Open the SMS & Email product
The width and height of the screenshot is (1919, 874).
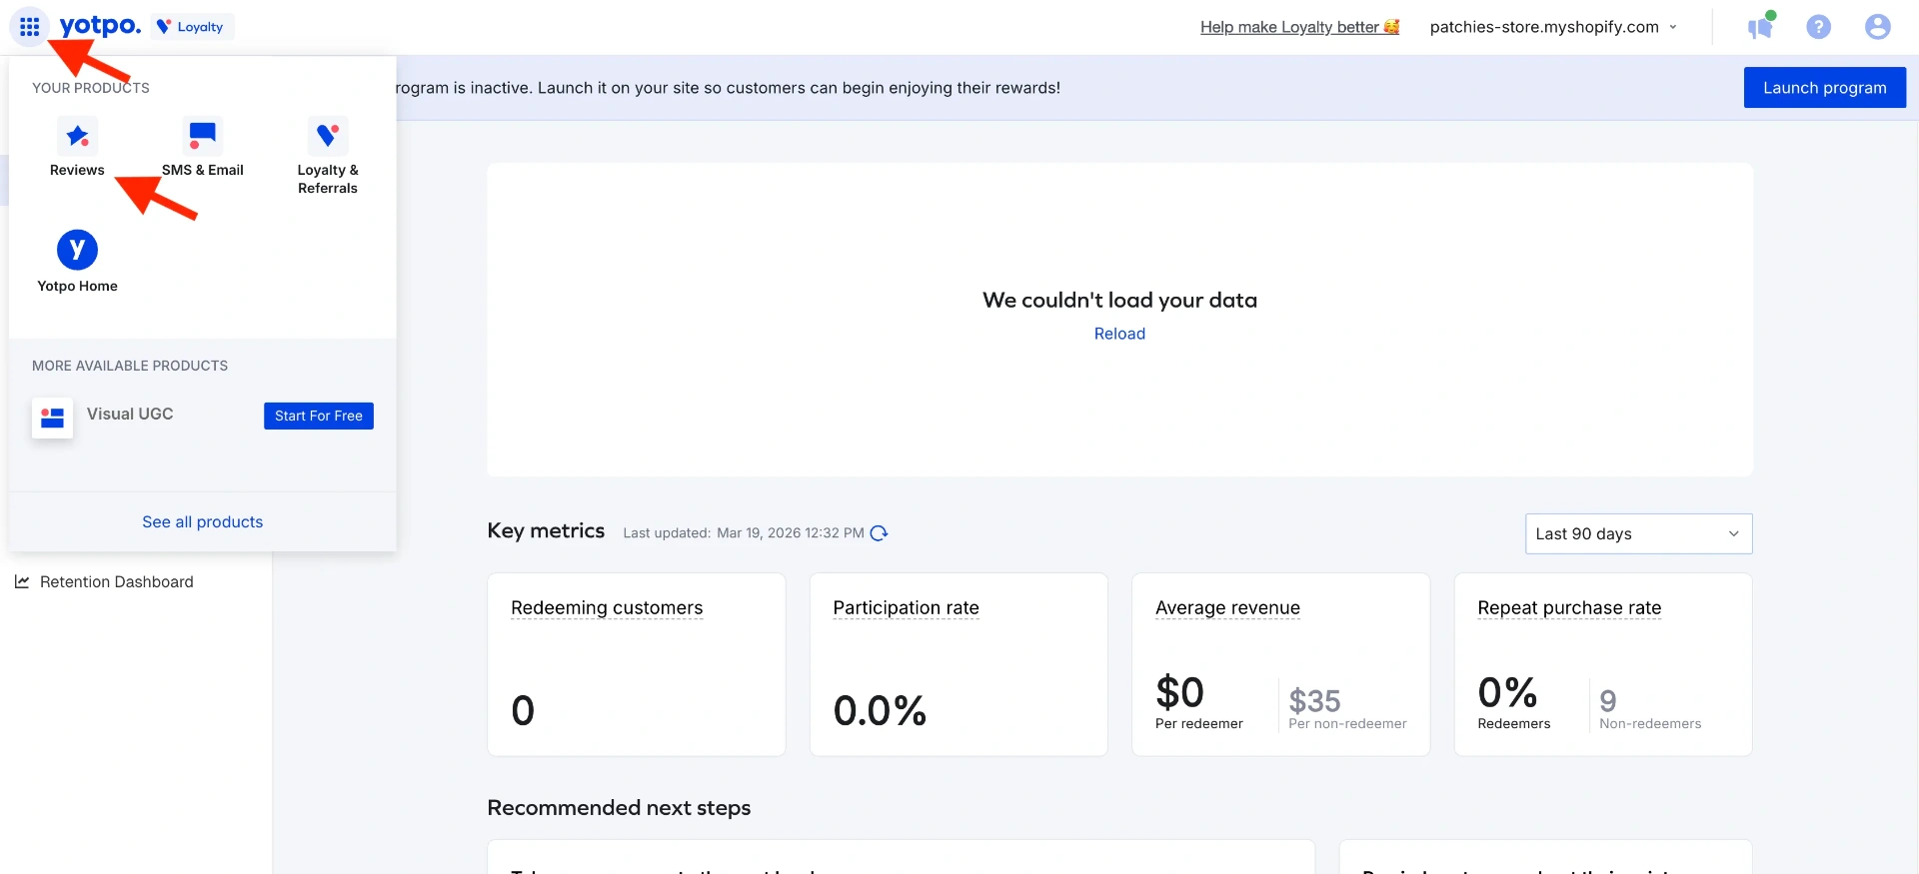(x=203, y=148)
